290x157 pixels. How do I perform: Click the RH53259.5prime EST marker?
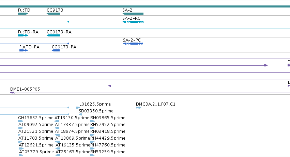92,155
